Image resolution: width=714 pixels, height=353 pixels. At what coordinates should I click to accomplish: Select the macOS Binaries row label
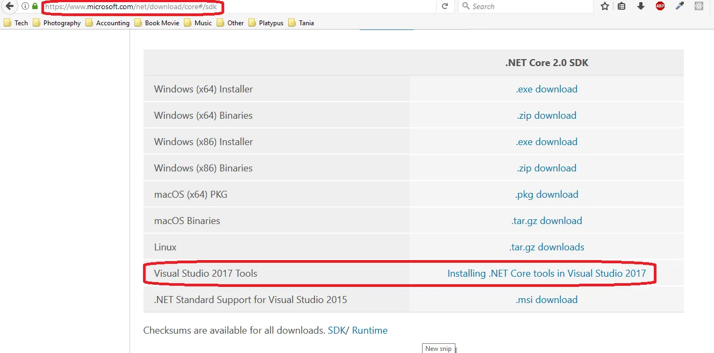[187, 221]
